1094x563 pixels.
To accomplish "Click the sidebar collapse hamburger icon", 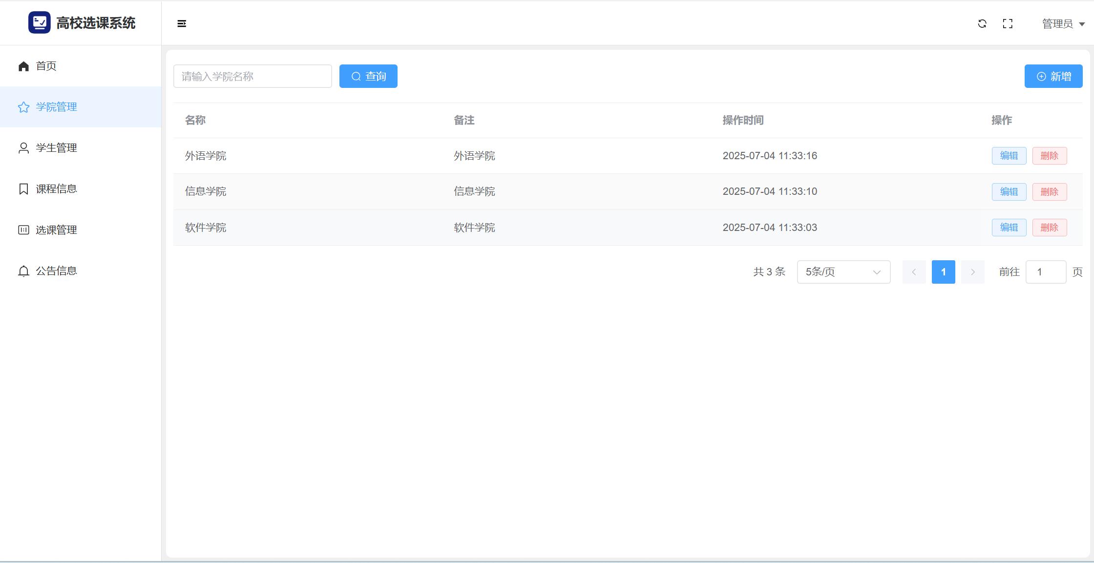I will (x=182, y=23).
